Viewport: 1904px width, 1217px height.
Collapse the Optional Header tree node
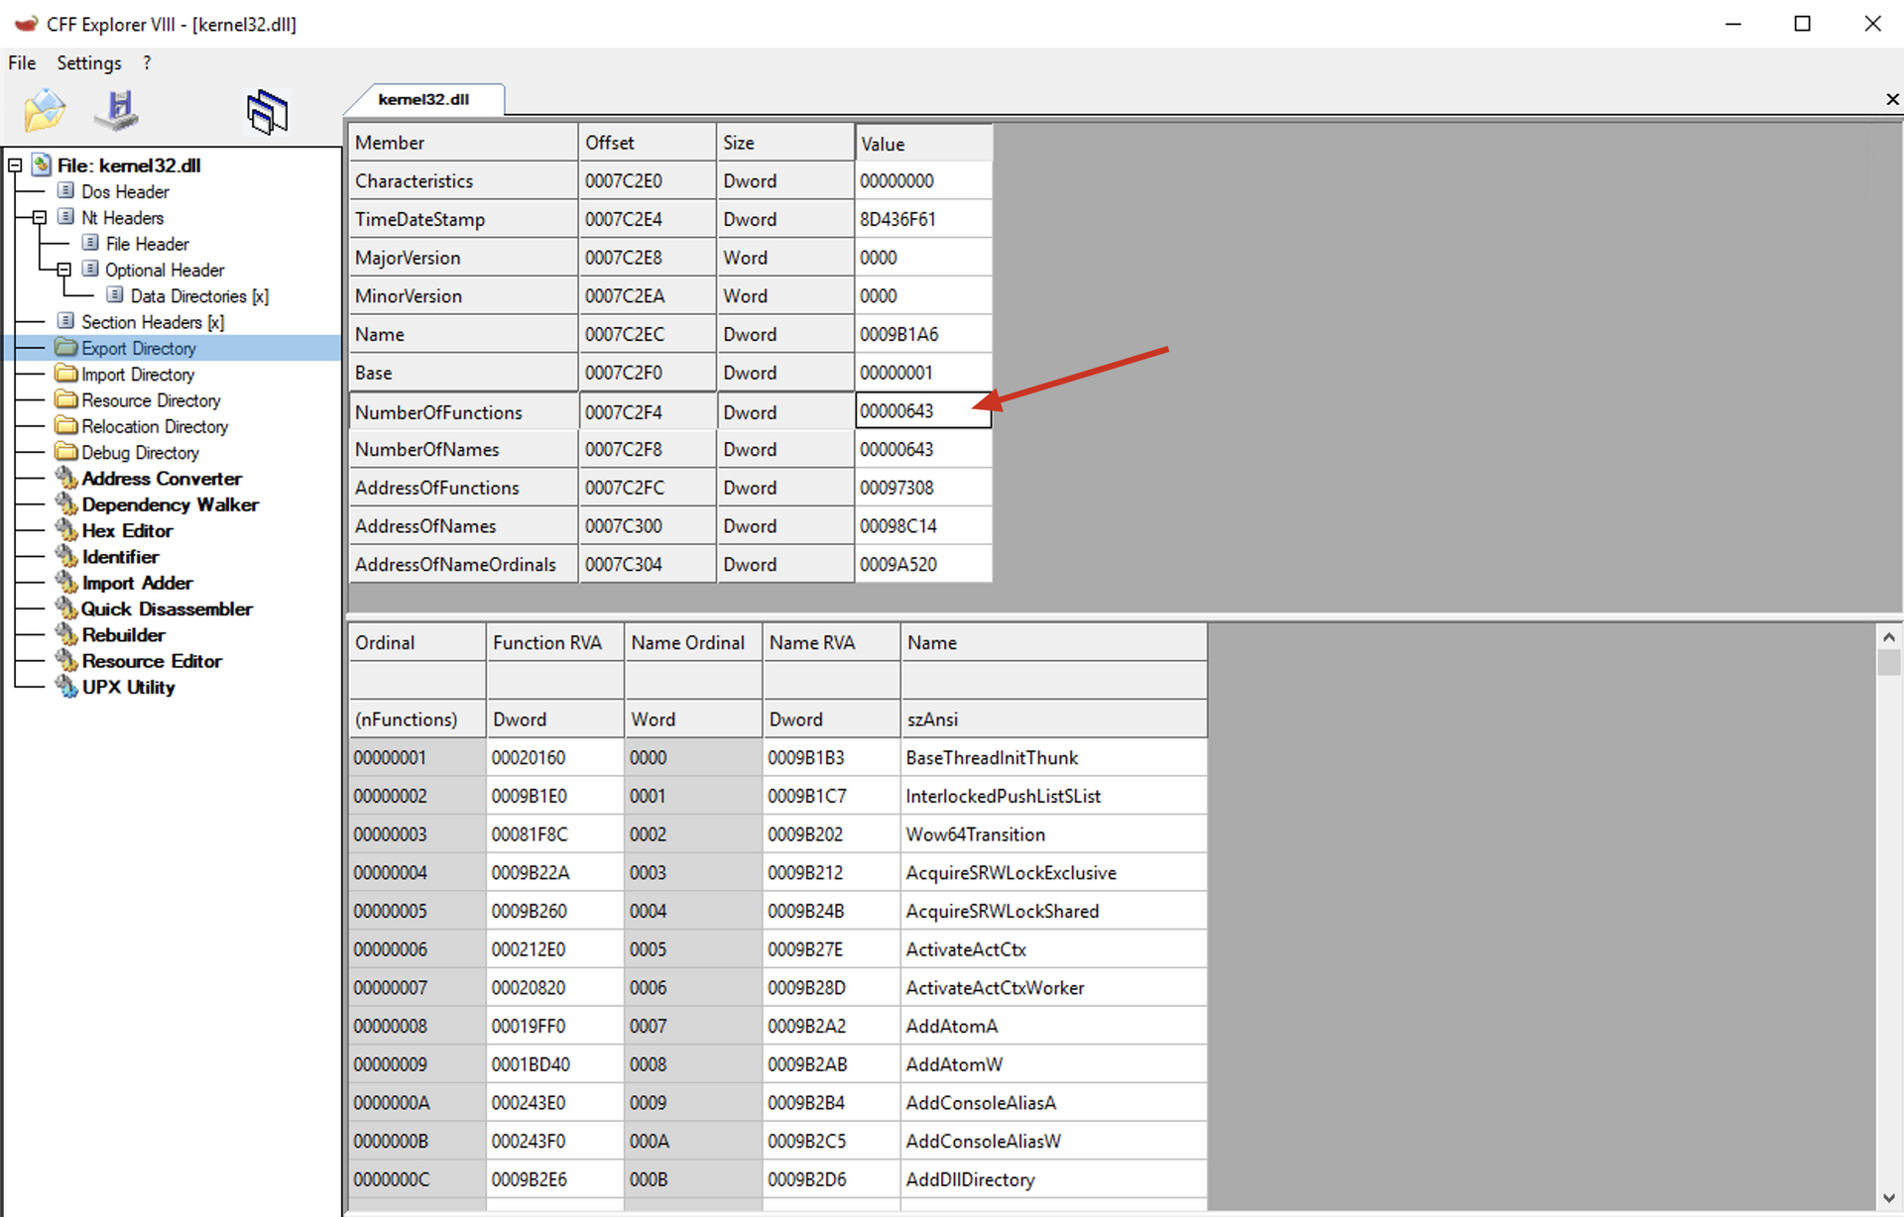pos(63,270)
